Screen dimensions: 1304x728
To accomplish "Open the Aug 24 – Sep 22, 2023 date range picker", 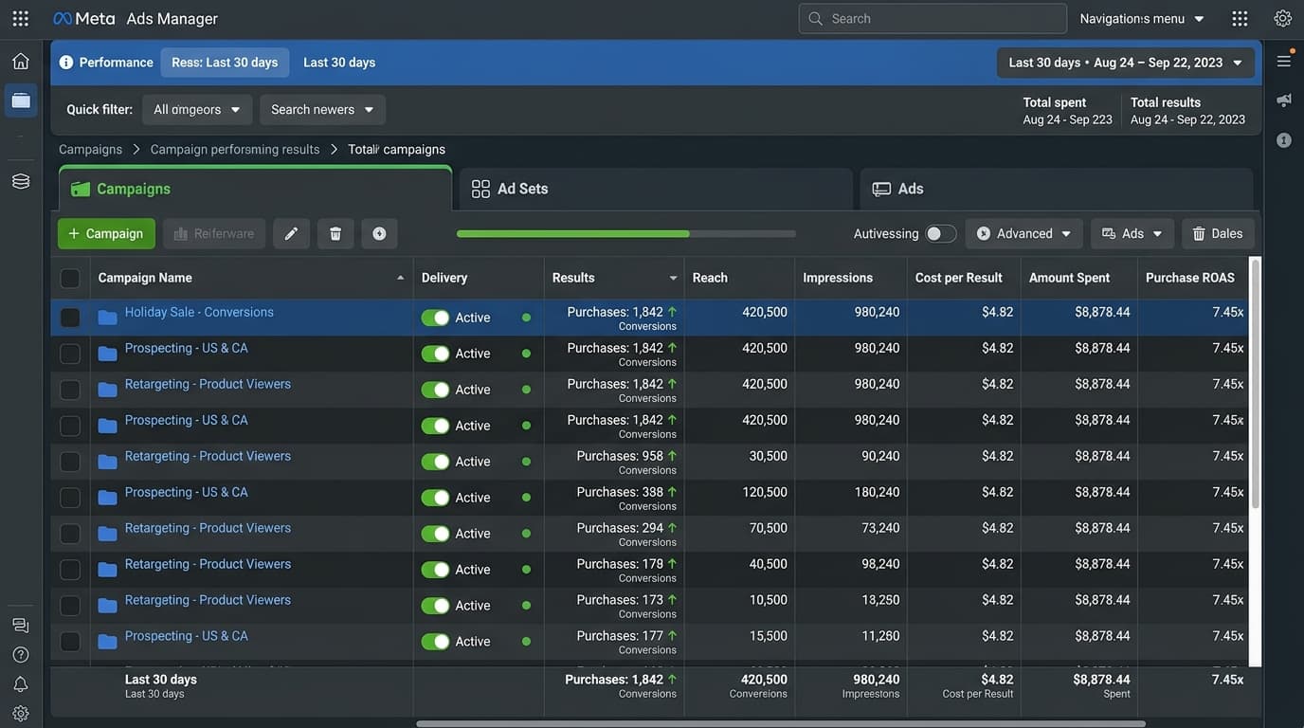I will pyautogui.click(x=1126, y=63).
